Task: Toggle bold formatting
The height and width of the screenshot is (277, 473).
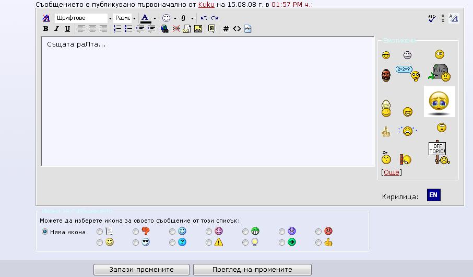Action: pyautogui.click(x=45, y=29)
